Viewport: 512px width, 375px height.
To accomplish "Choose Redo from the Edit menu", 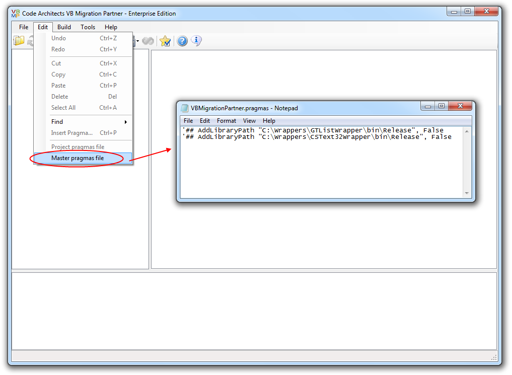I will pos(83,49).
